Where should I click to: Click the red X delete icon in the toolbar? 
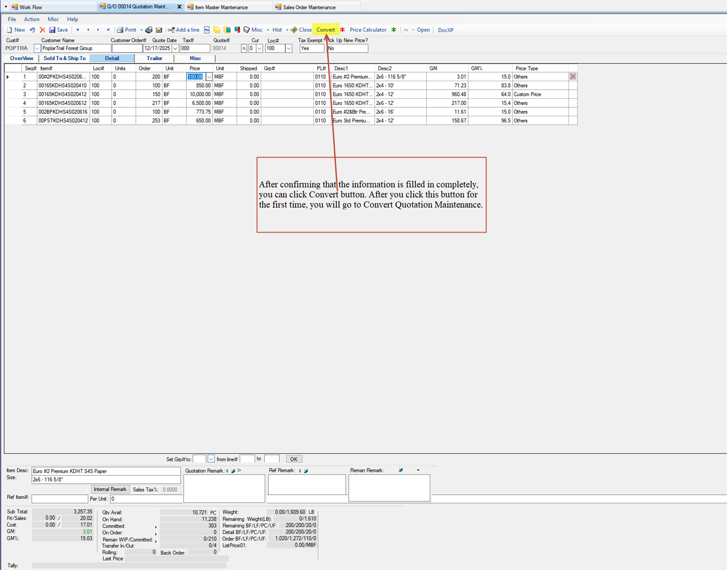click(x=43, y=30)
